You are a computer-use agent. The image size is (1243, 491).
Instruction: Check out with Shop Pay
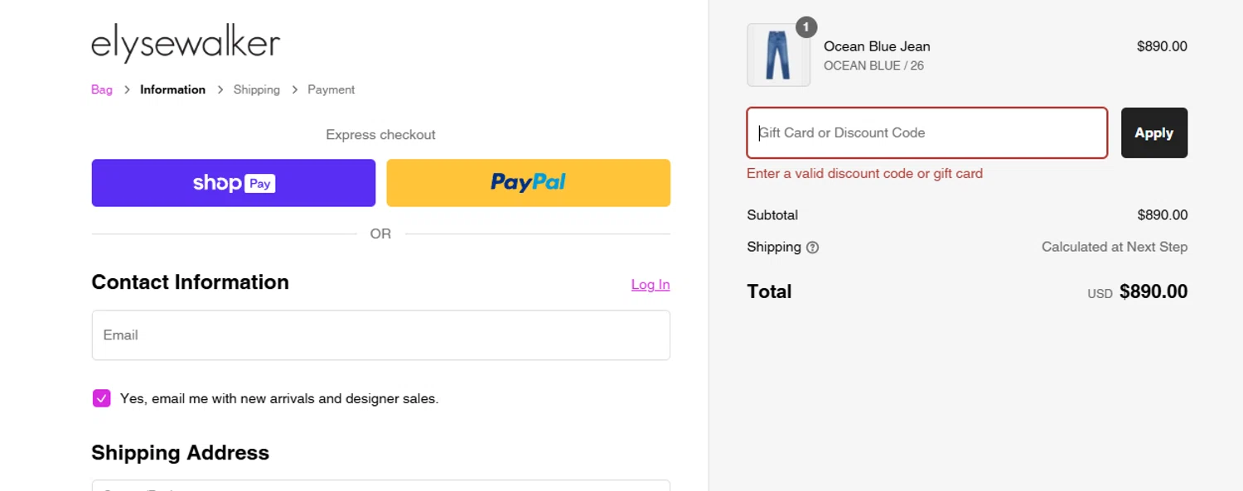pos(233,183)
